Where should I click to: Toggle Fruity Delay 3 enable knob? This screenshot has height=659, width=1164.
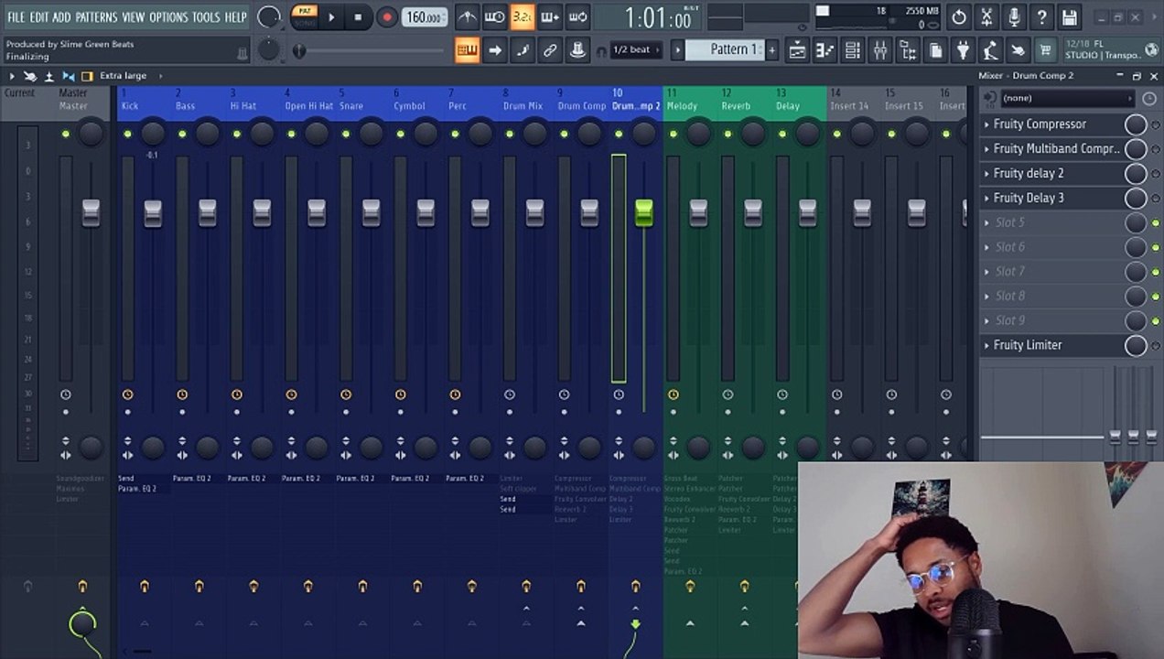[1136, 199]
